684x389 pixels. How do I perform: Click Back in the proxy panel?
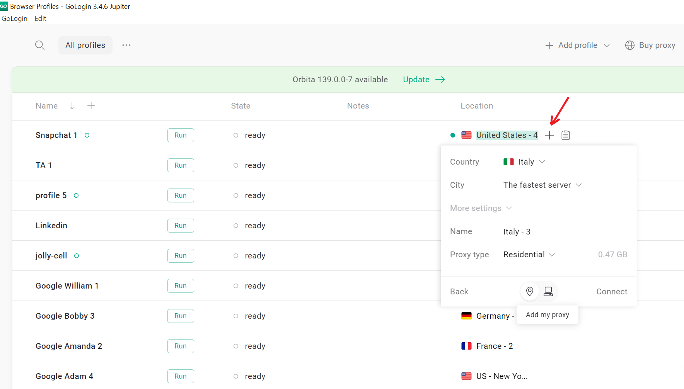[459, 292]
